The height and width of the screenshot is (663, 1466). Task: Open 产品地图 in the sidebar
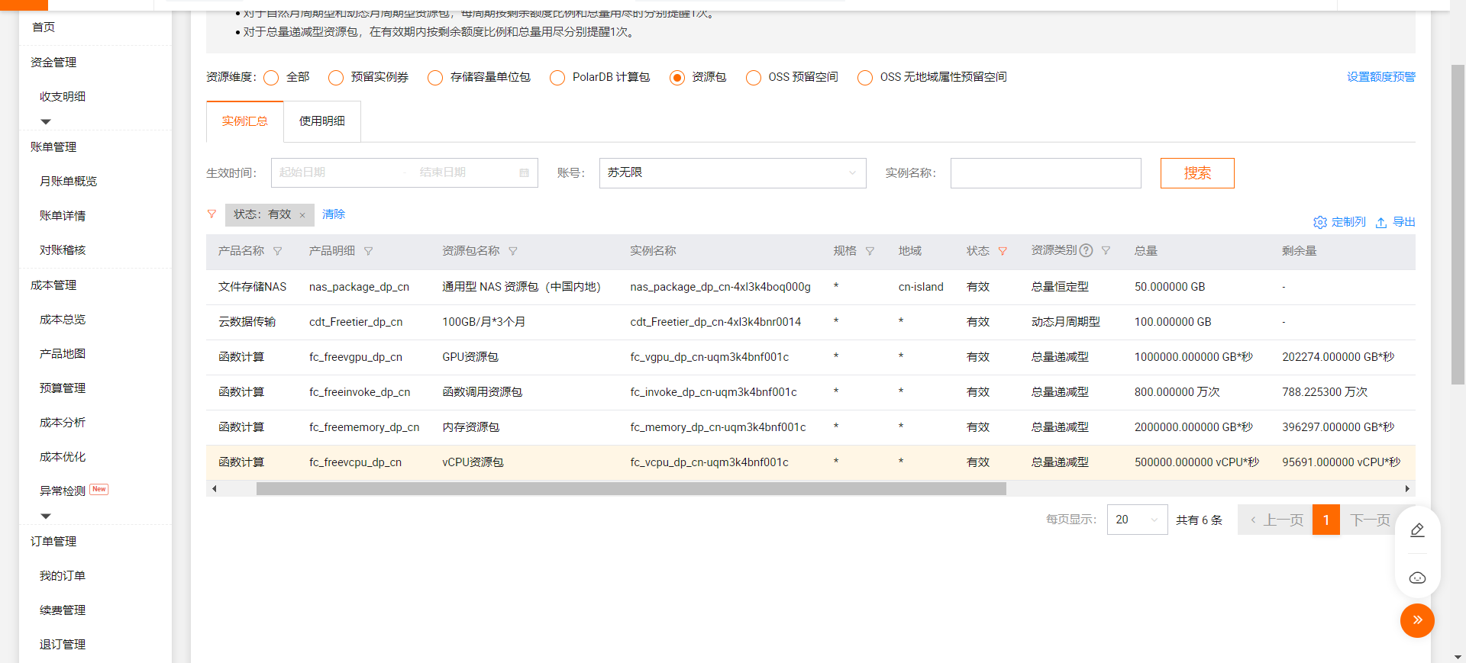[63, 353]
